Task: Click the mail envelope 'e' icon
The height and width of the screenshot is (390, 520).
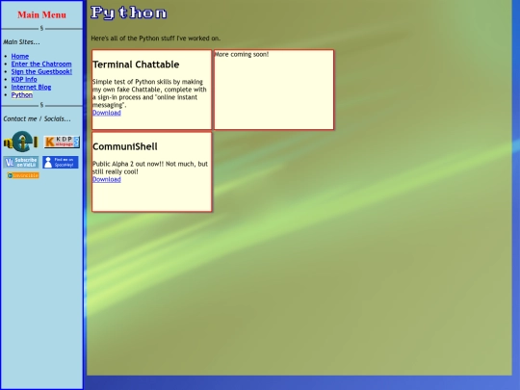Action: tap(20, 142)
